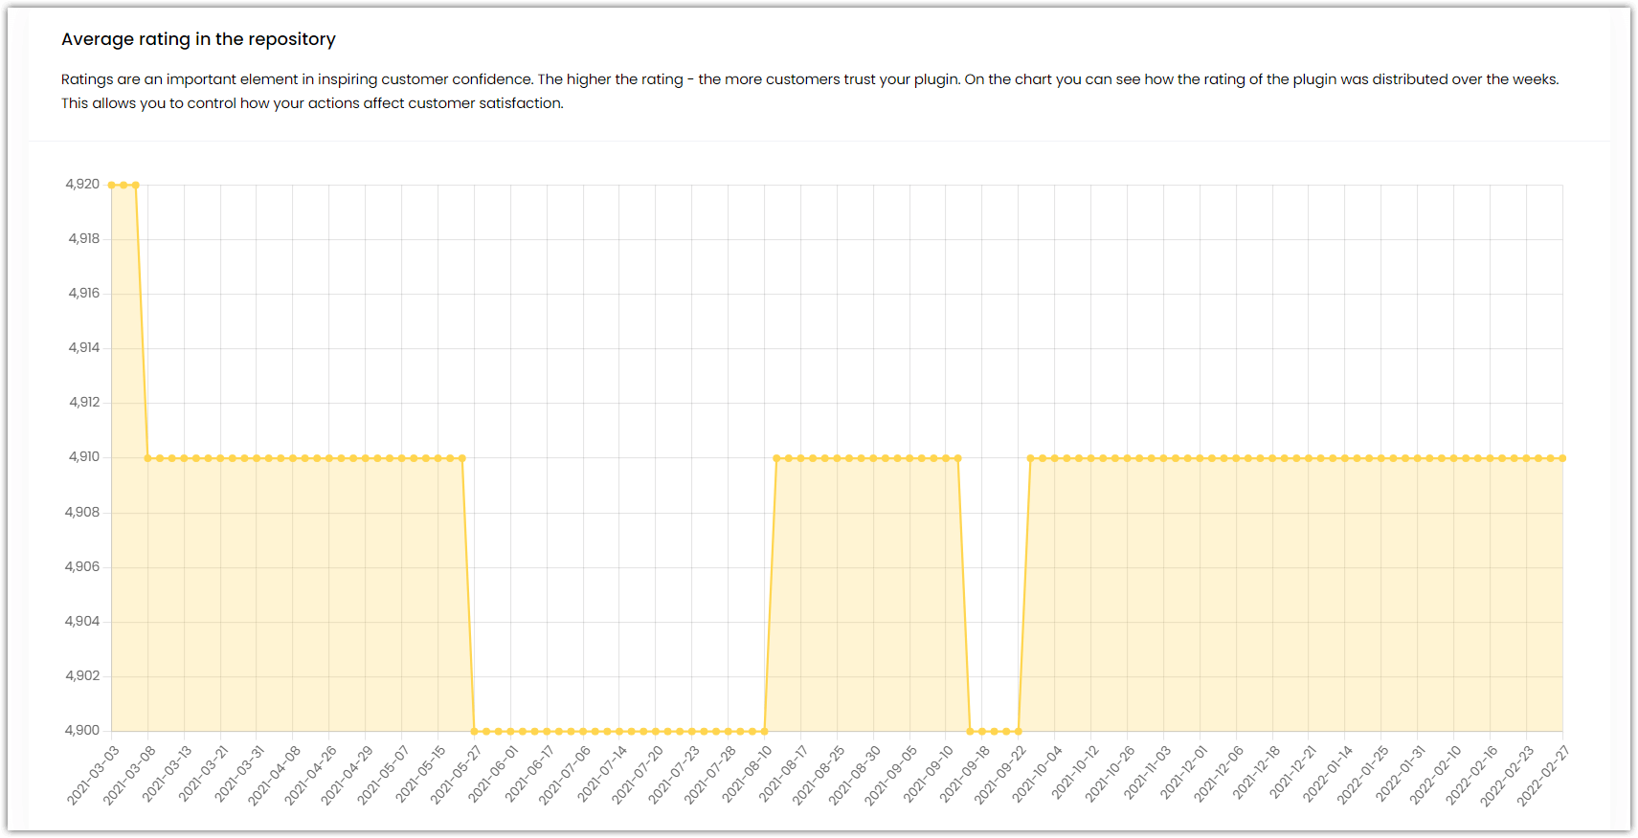Click the 2022-01-14 date label

point(1328,776)
